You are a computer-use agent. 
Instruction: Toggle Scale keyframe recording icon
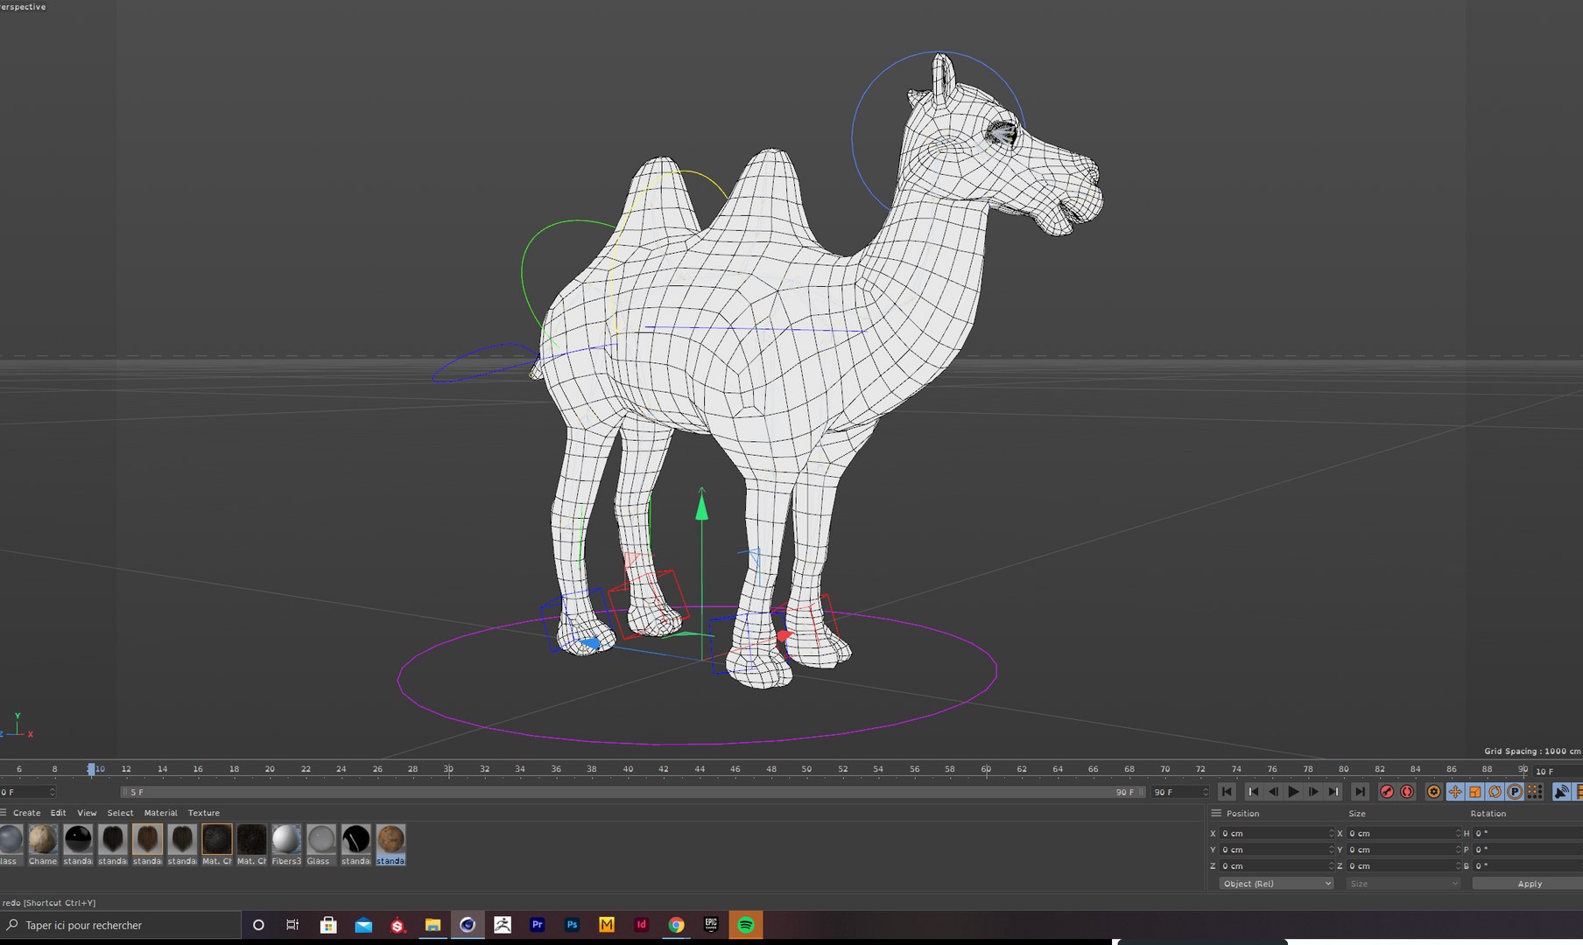(x=1475, y=792)
